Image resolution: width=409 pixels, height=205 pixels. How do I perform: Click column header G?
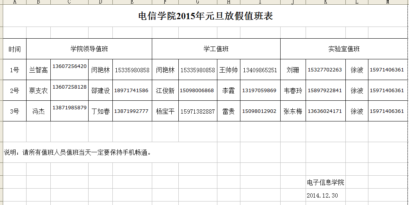[x=197, y=2]
